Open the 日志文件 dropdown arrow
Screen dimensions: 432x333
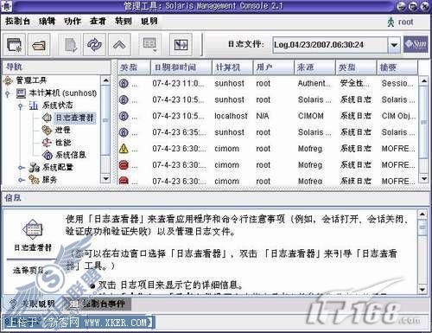coord(394,45)
